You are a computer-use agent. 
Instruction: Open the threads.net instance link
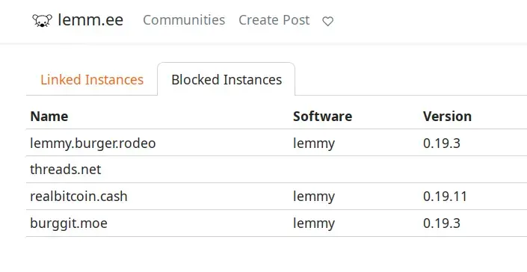tap(66, 169)
